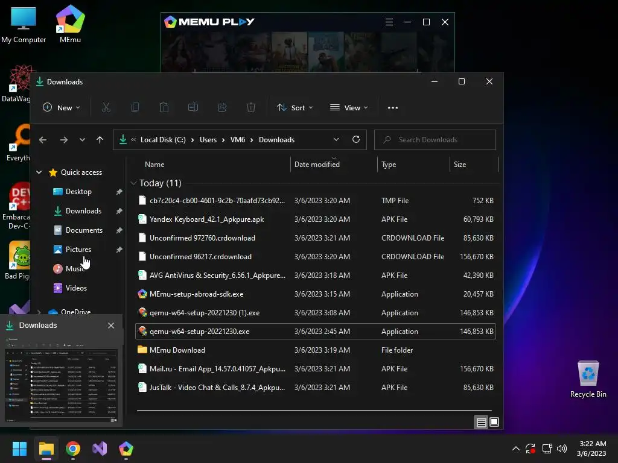Go forward with the right arrow

click(64, 140)
